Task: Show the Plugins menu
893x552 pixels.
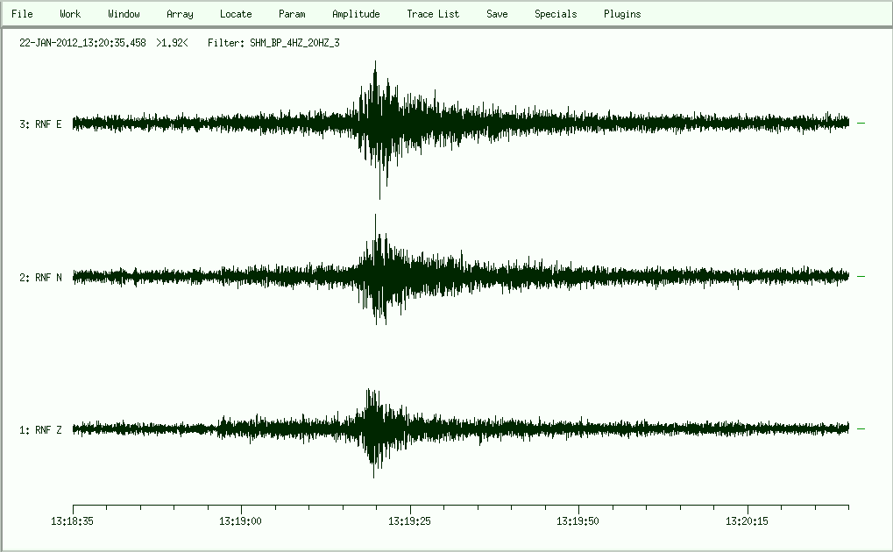Action: coord(622,14)
